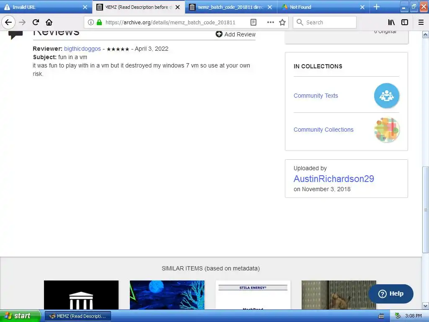Bookmark this page with the star
This screenshot has width=429, height=322.
282,22
